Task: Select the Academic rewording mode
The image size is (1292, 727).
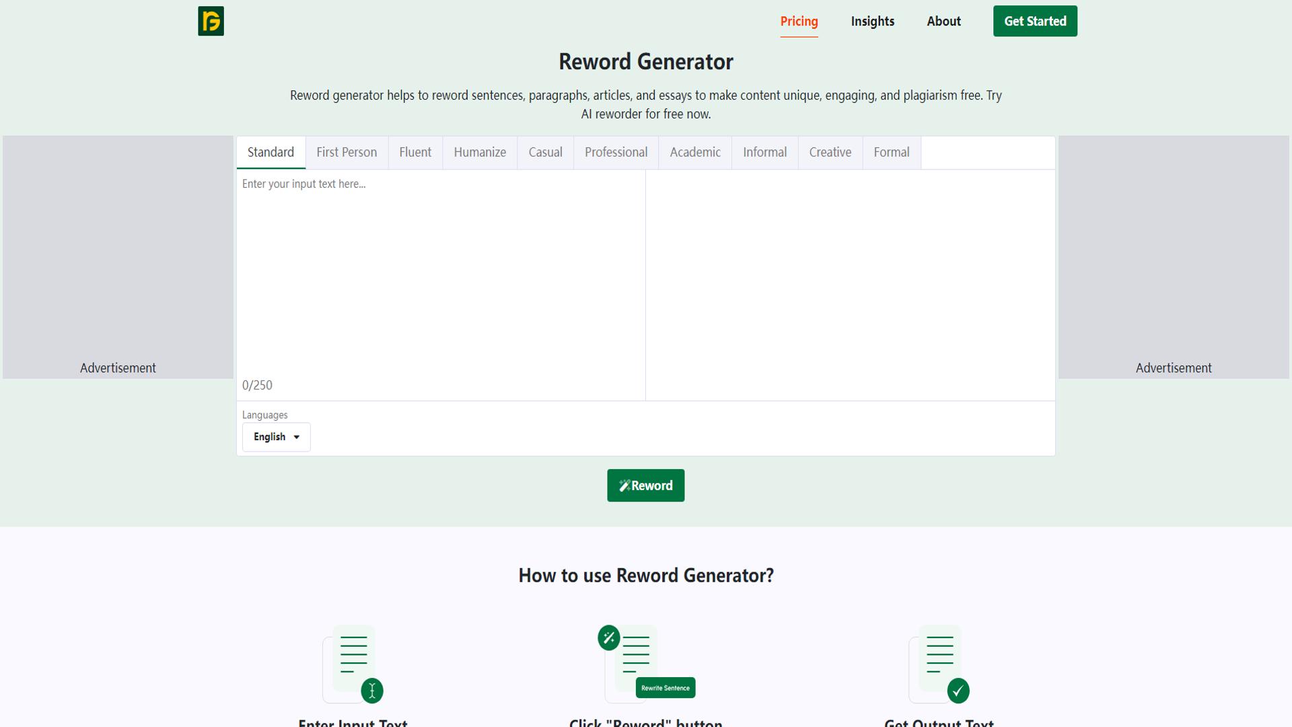Action: [x=694, y=152]
